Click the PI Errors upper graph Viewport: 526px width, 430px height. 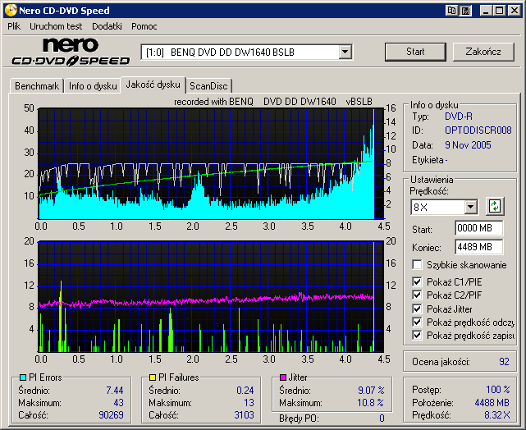coord(211,163)
